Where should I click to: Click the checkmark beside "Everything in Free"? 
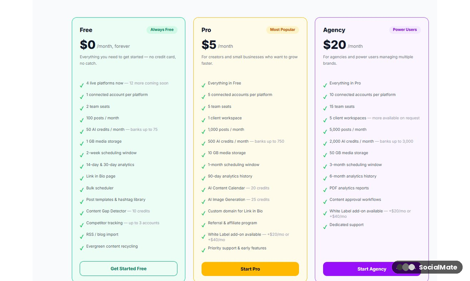point(203,84)
